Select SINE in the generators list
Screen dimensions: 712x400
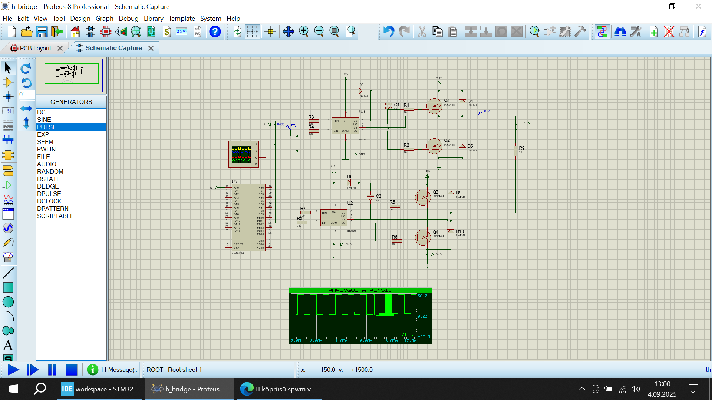pos(71,120)
